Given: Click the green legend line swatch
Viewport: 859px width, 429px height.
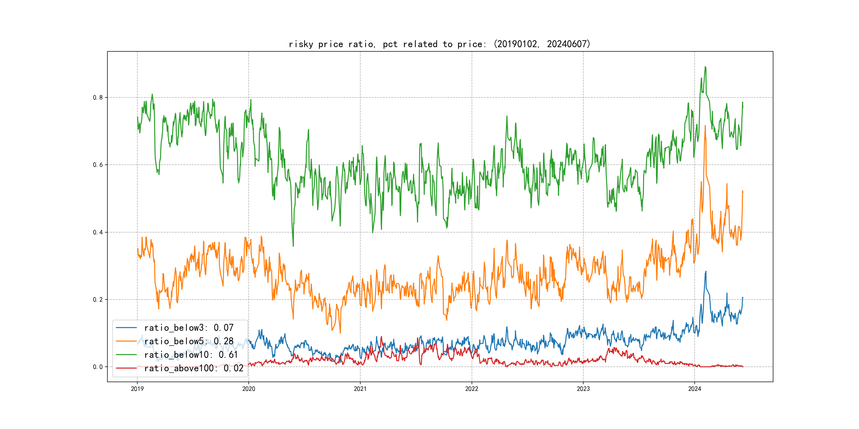Looking at the screenshot, I should point(126,355).
